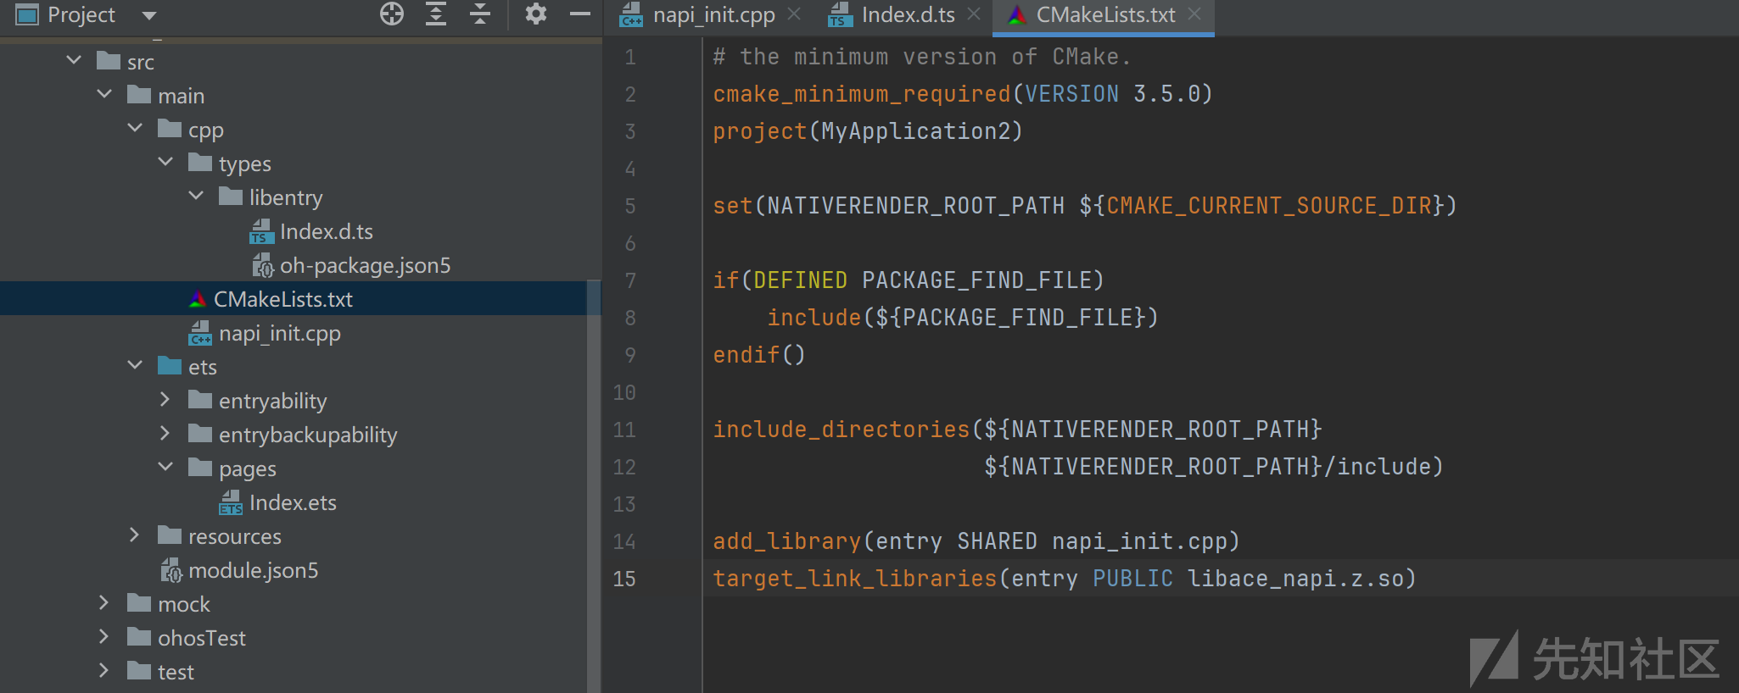Select the resources folder icon

(x=170, y=535)
